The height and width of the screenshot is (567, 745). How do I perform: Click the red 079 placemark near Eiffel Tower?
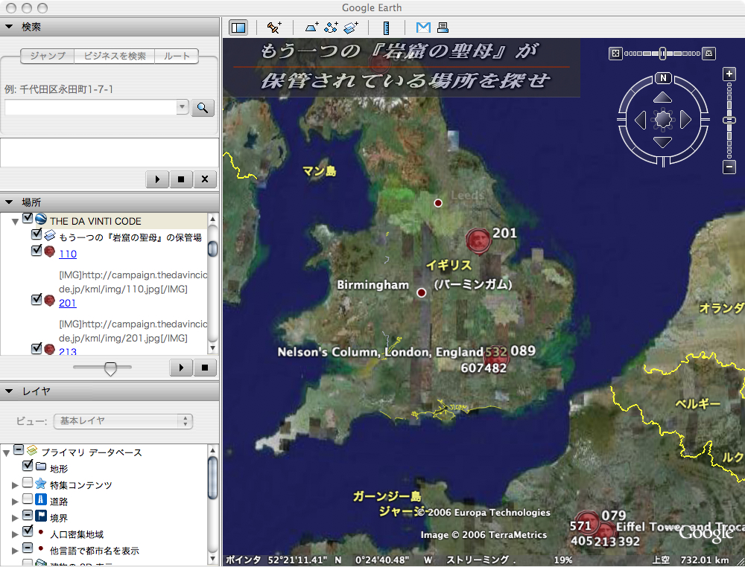[x=587, y=522]
